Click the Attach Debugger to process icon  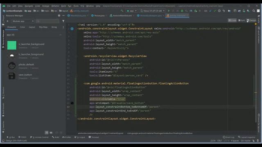196,11
